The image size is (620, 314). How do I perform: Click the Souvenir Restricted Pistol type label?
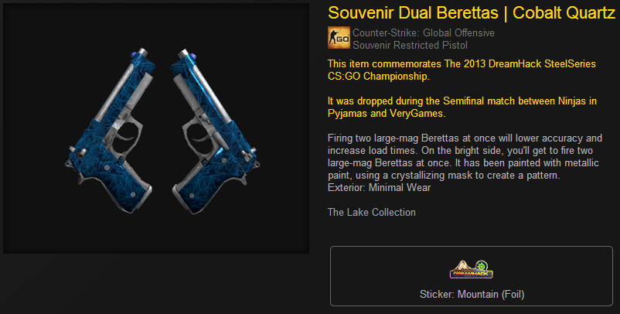pos(410,45)
